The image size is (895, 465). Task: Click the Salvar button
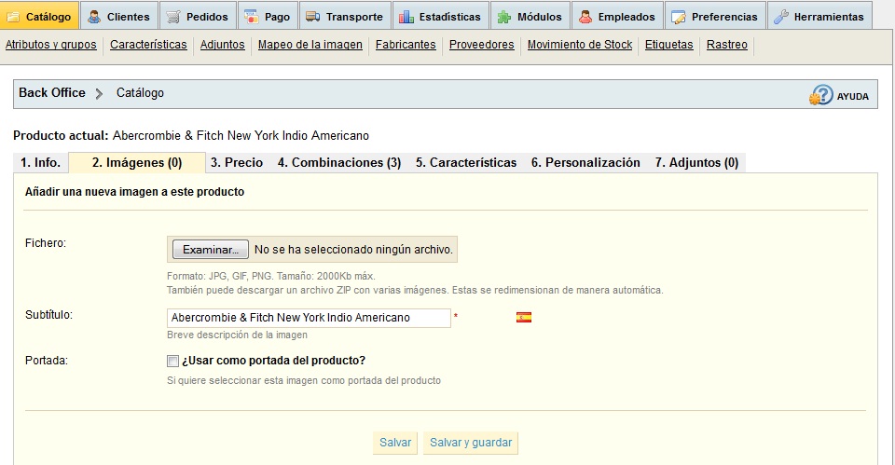[395, 443]
